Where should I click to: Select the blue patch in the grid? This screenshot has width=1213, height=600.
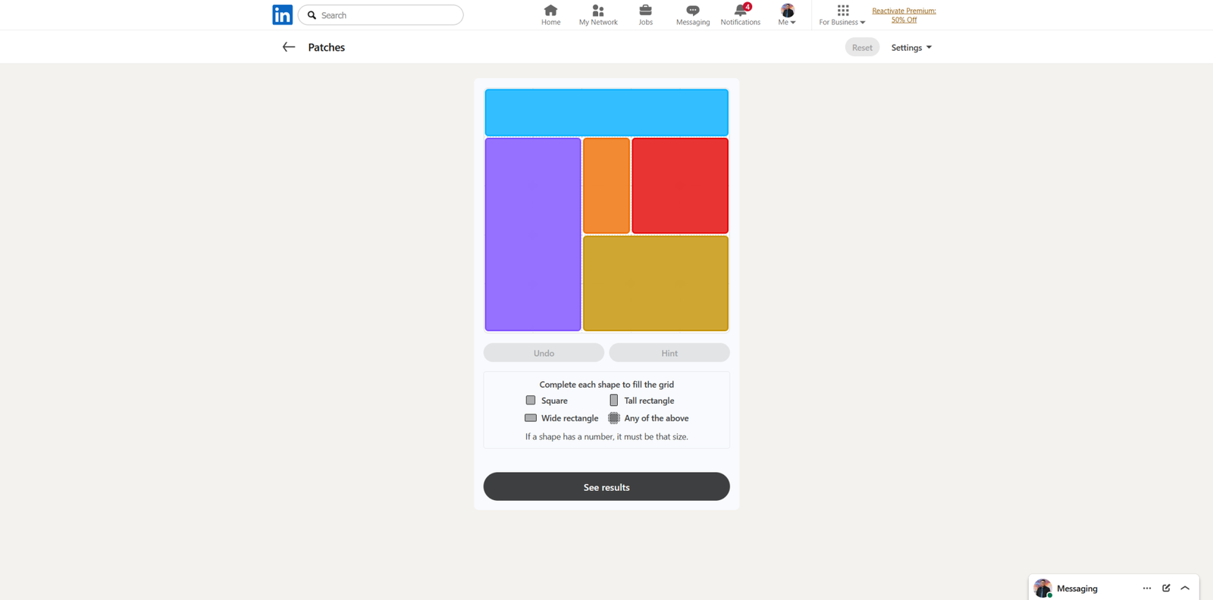[x=606, y=112]
